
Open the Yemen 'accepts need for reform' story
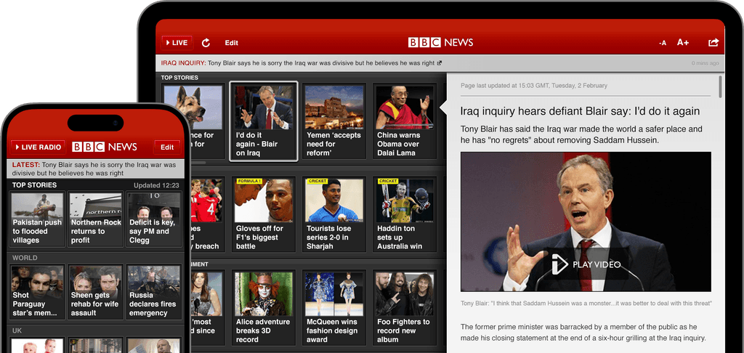tap(334, 121)
